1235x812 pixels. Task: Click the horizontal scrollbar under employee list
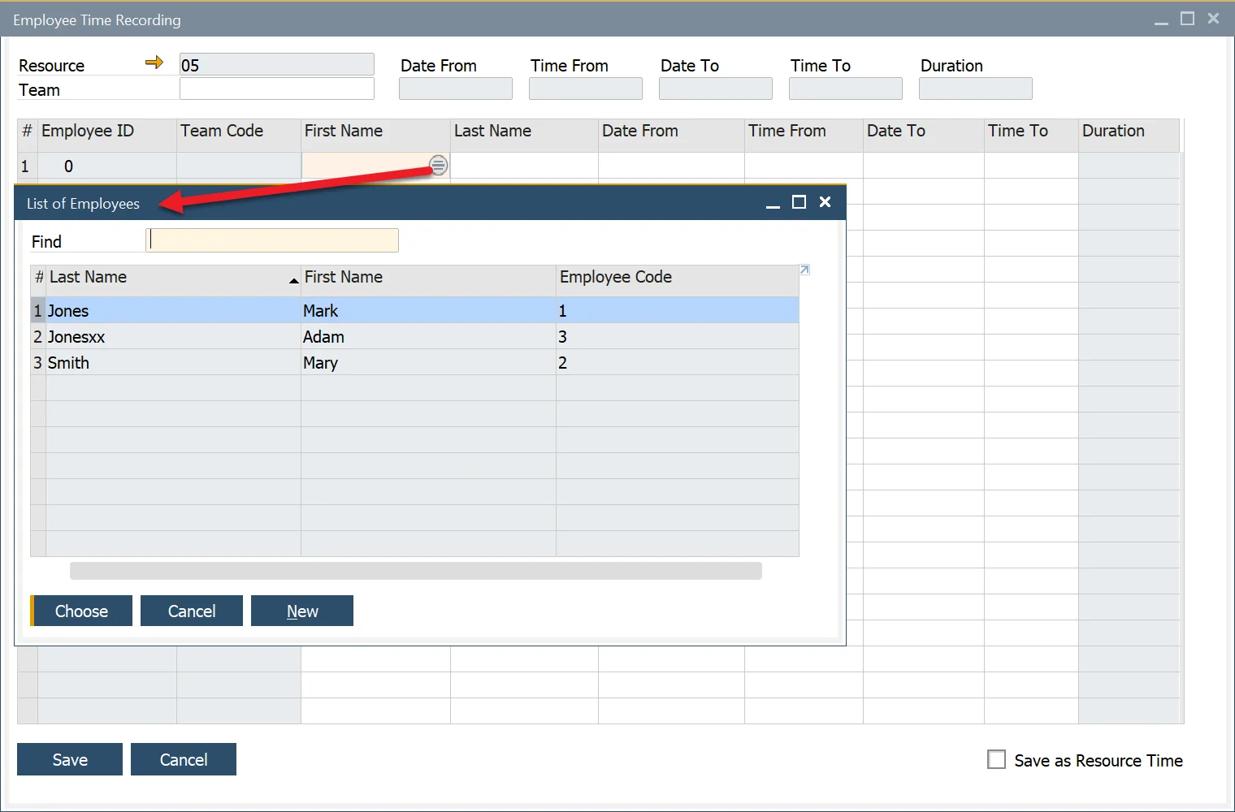pos(415,571)
